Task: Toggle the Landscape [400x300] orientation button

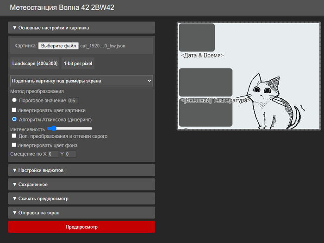Action: click(x=35, y=63)
